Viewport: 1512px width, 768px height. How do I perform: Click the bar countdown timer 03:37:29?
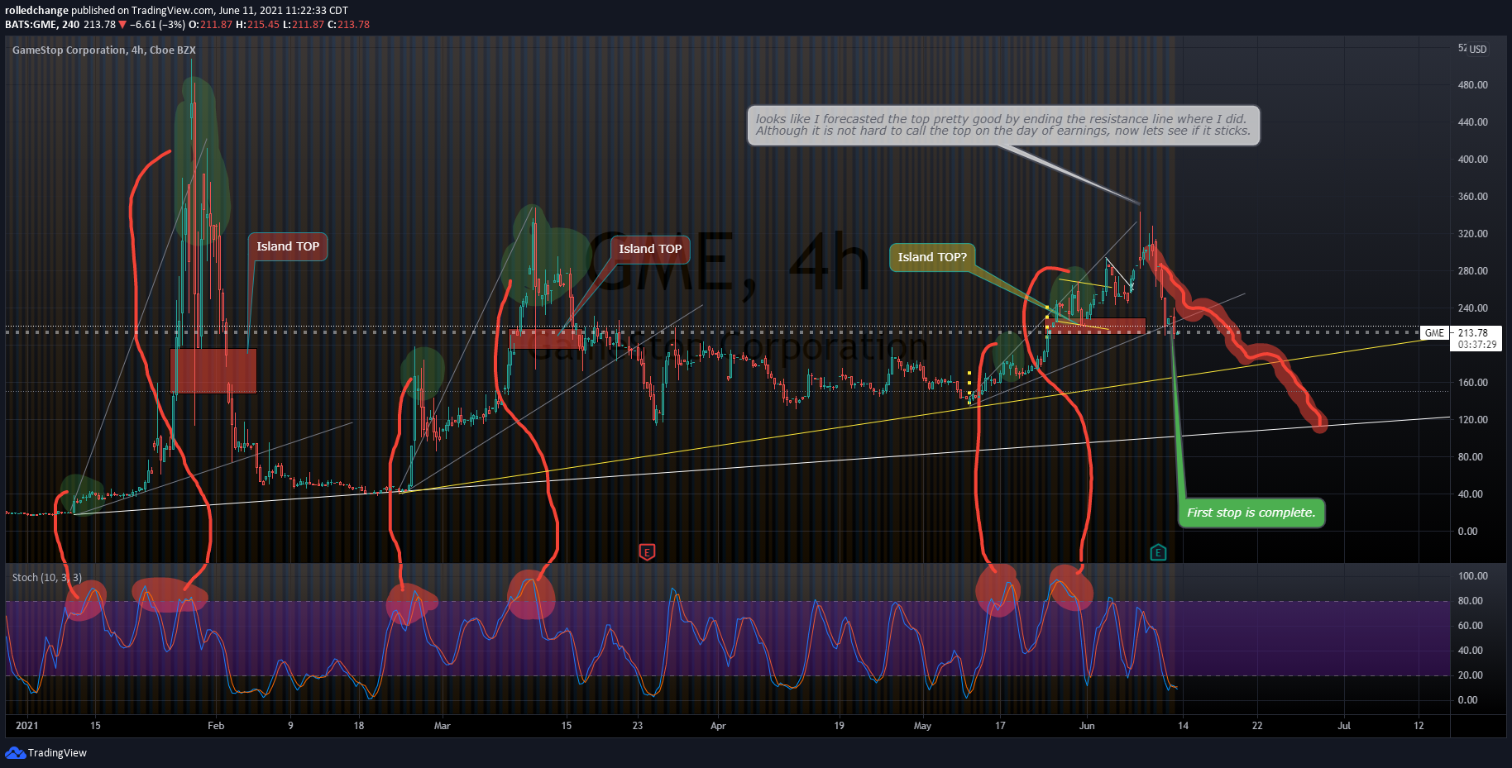click(x=1477, y=345)
